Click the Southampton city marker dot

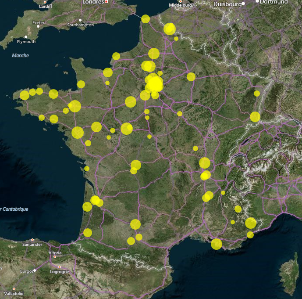(80, 20)
